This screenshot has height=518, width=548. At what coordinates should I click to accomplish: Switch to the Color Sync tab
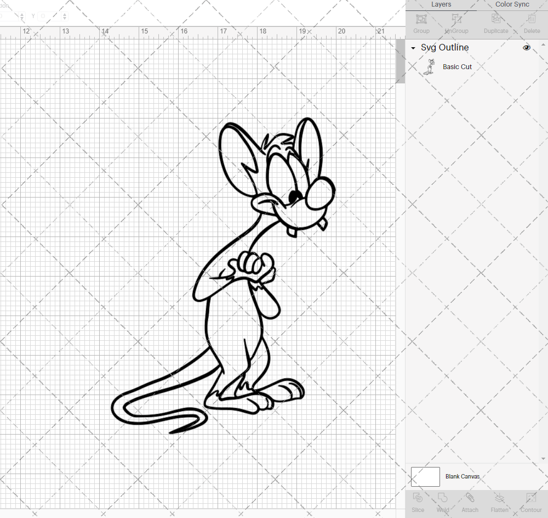tap(512, 4)
